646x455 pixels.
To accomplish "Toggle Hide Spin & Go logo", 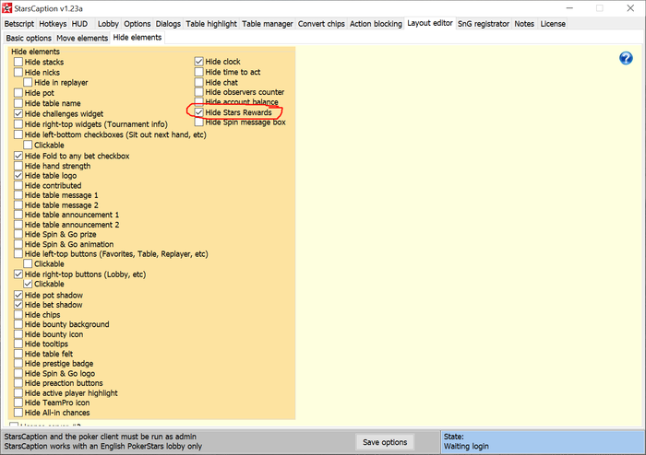I will click(x=18, y=373).
